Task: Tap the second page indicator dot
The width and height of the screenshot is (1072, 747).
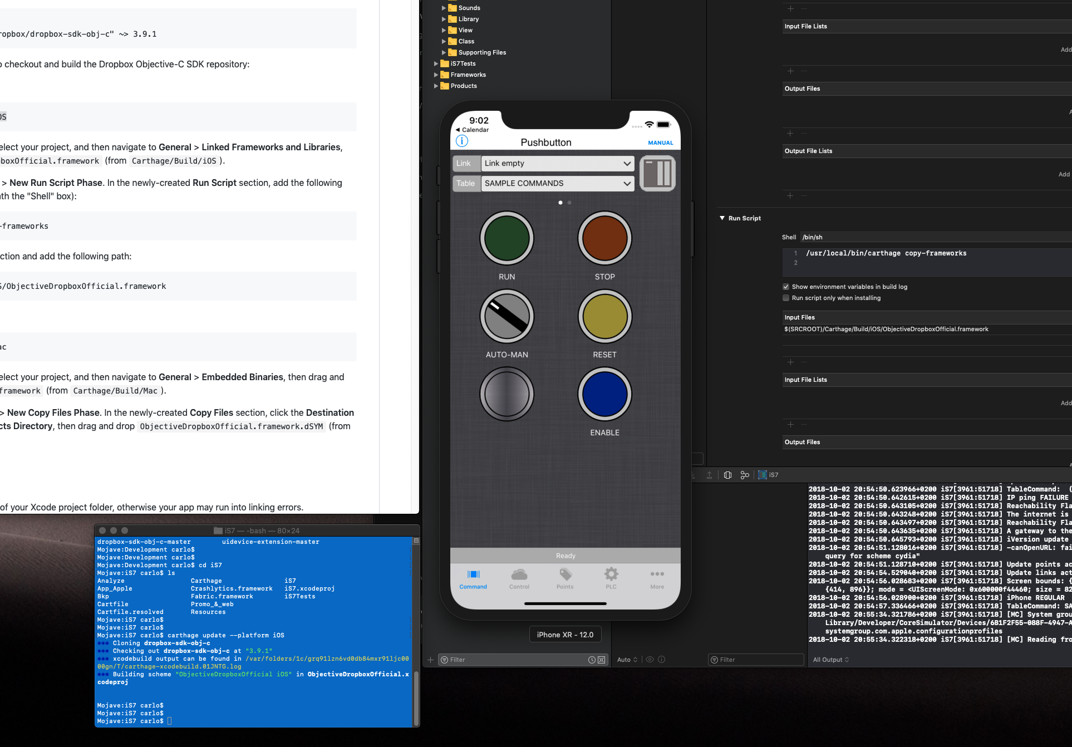Action: coord(569,203)
